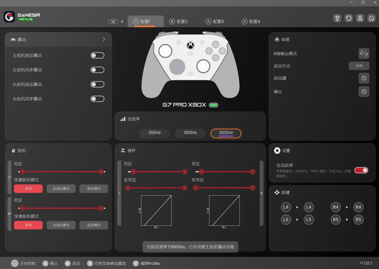
Task: Click the RT 死区 slider maximum handle
Action: 101,208
